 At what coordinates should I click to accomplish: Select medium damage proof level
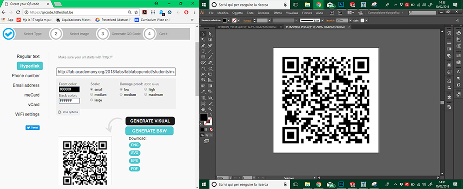coord(121,95)
